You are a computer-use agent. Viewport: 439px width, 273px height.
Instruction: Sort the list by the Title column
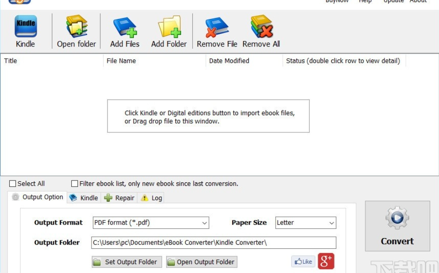tap(52, 61)
